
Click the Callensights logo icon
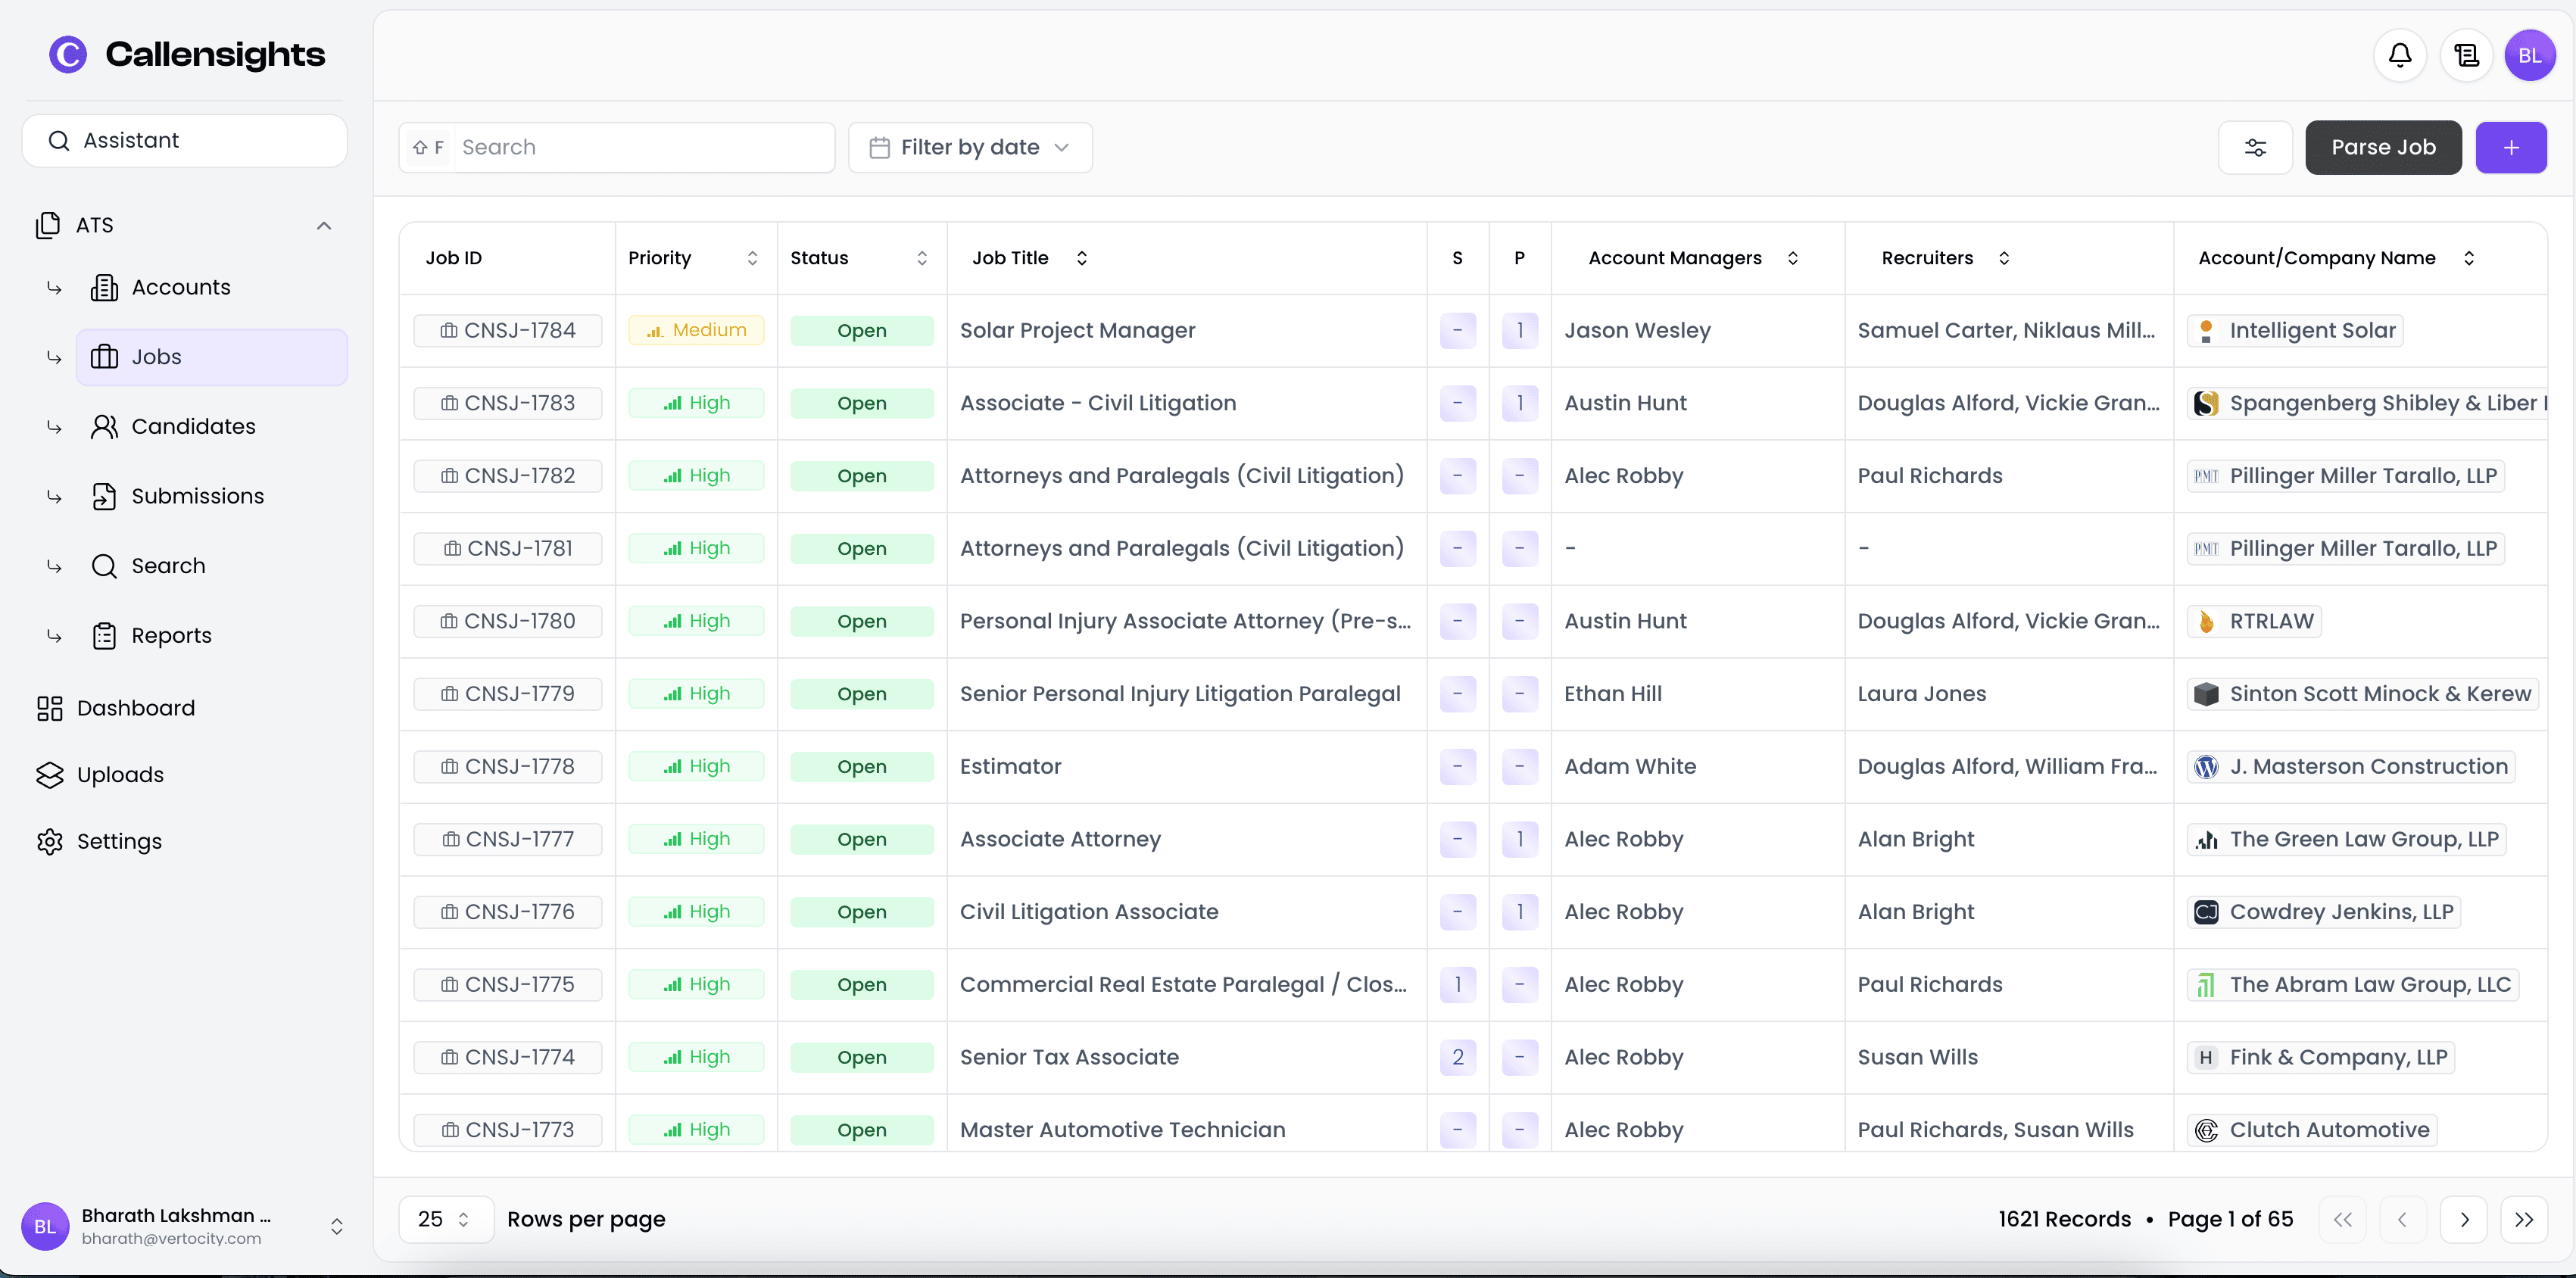(68, 54)
